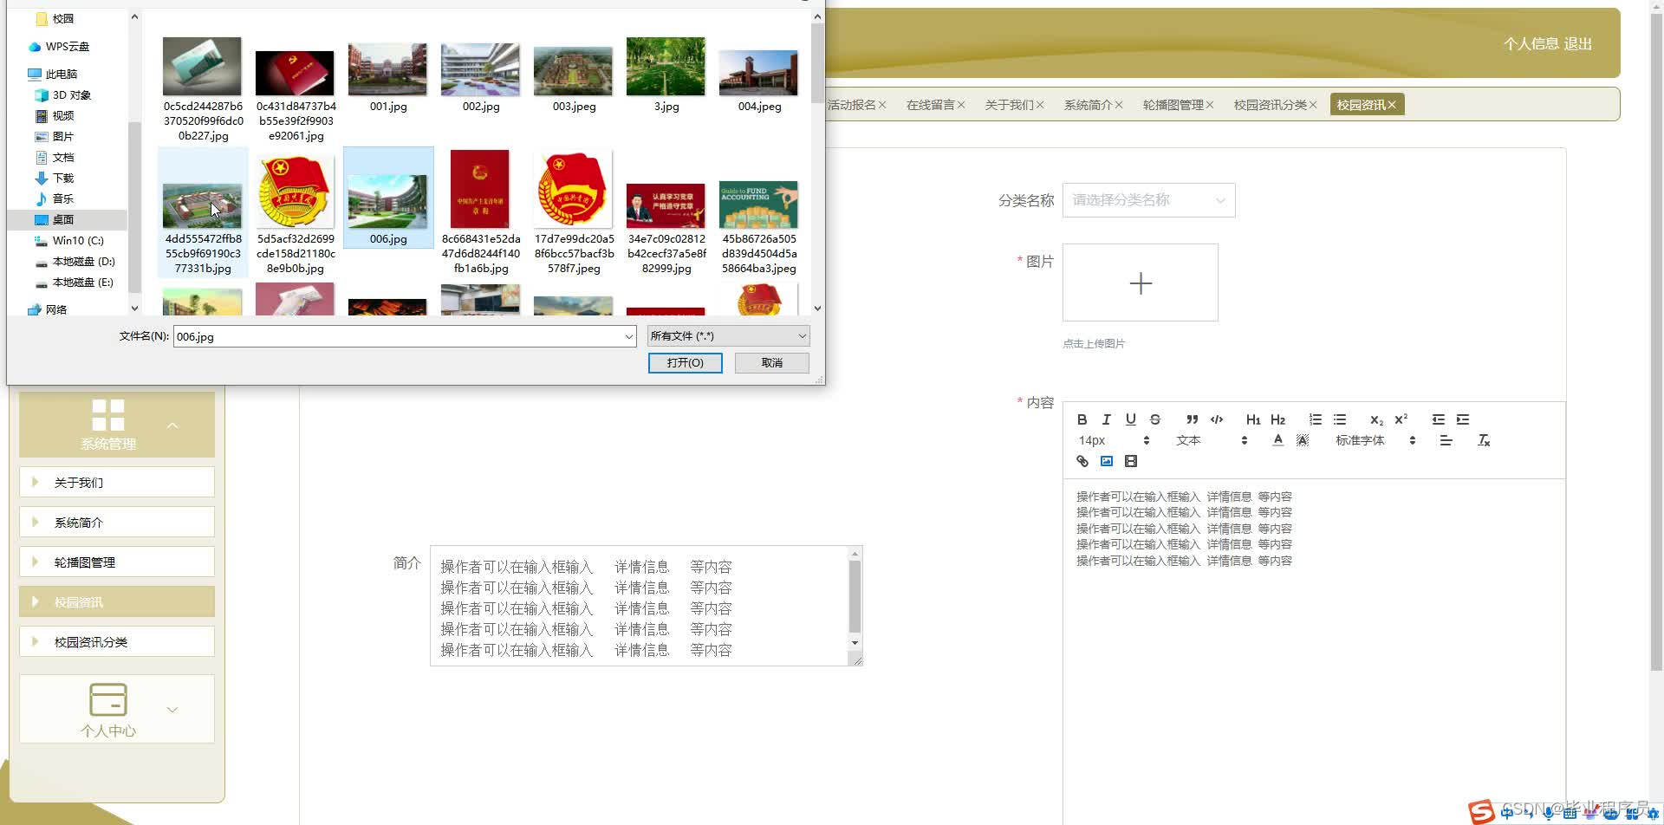1664x825 pixels.
Task: Insert a video in the editor
Action: tap(1130, 461)
